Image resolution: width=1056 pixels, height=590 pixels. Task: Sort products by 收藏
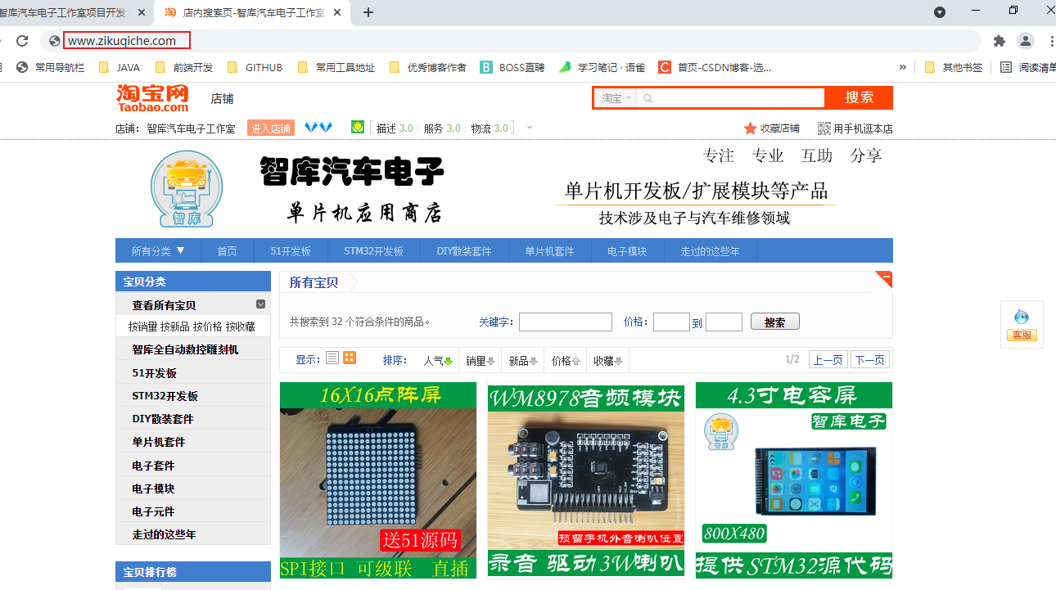(x=608, y=360)
